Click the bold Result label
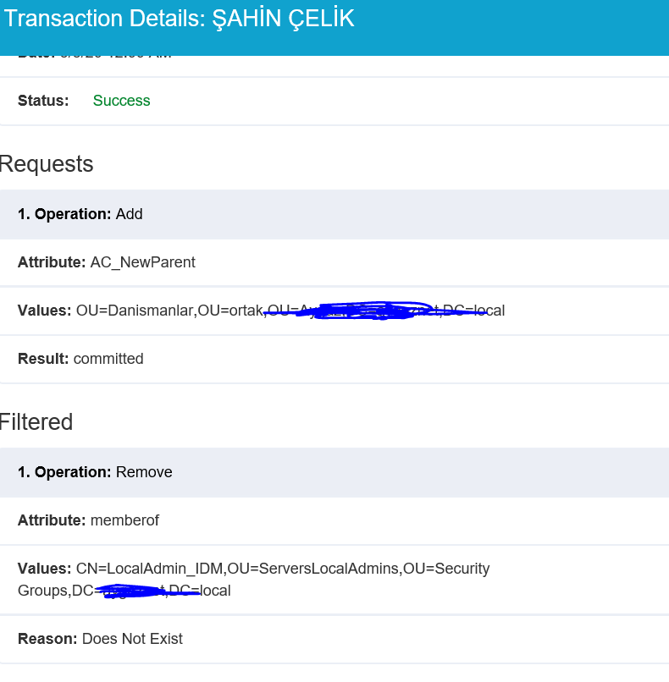The image size is (669, 682). pos(43,359)
